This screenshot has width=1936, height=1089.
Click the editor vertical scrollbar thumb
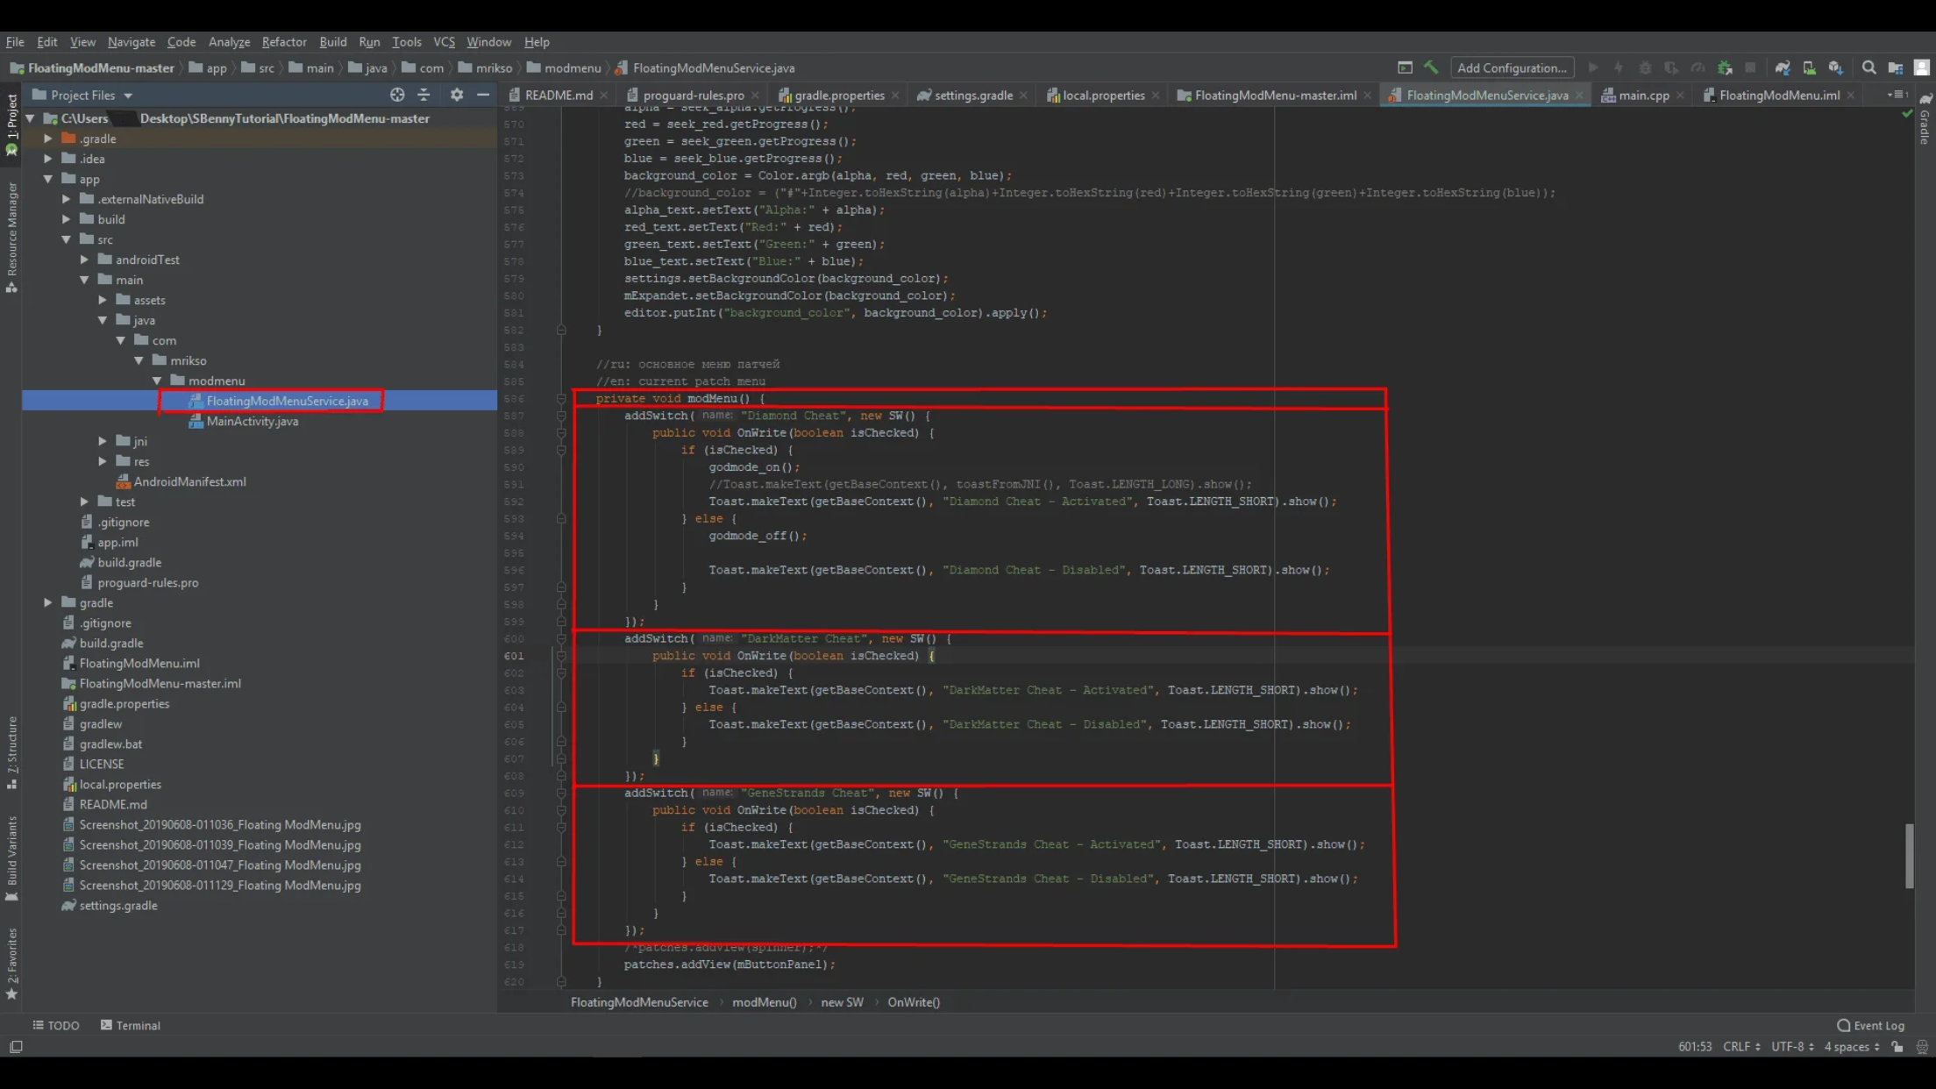[x=1909, y=855]
